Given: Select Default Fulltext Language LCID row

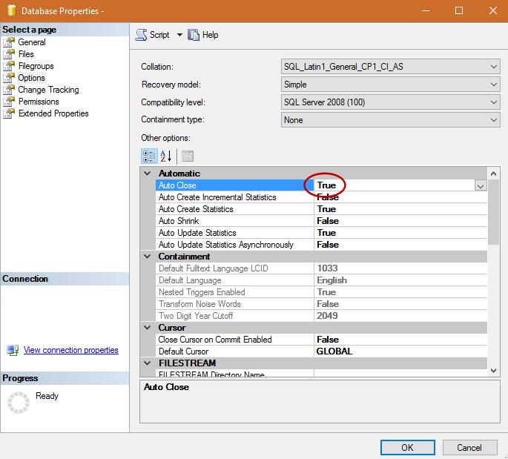Looking at the screenshot, I should 321,268.
